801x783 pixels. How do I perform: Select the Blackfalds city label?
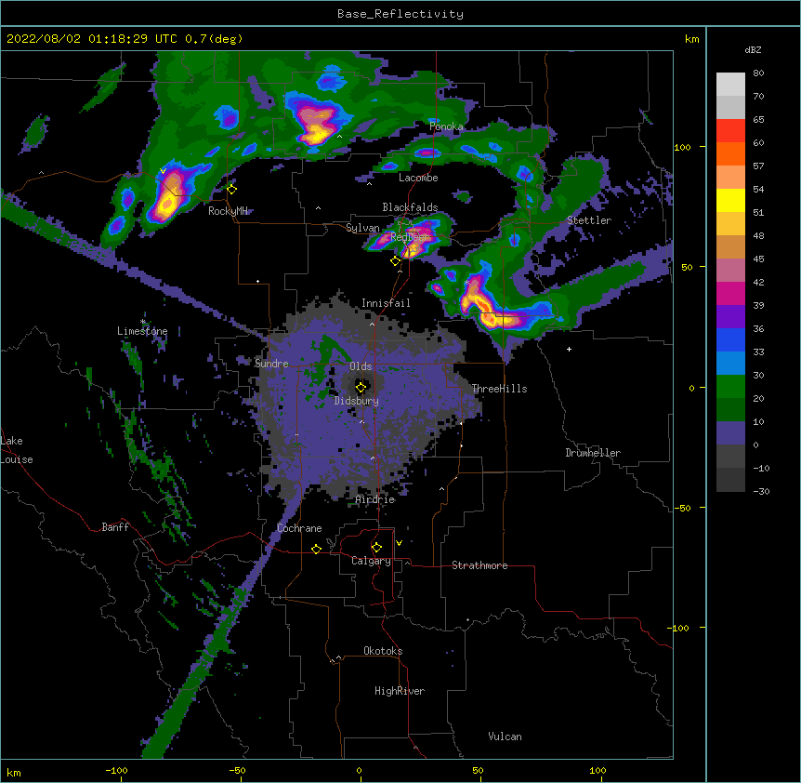pos(410,207)
